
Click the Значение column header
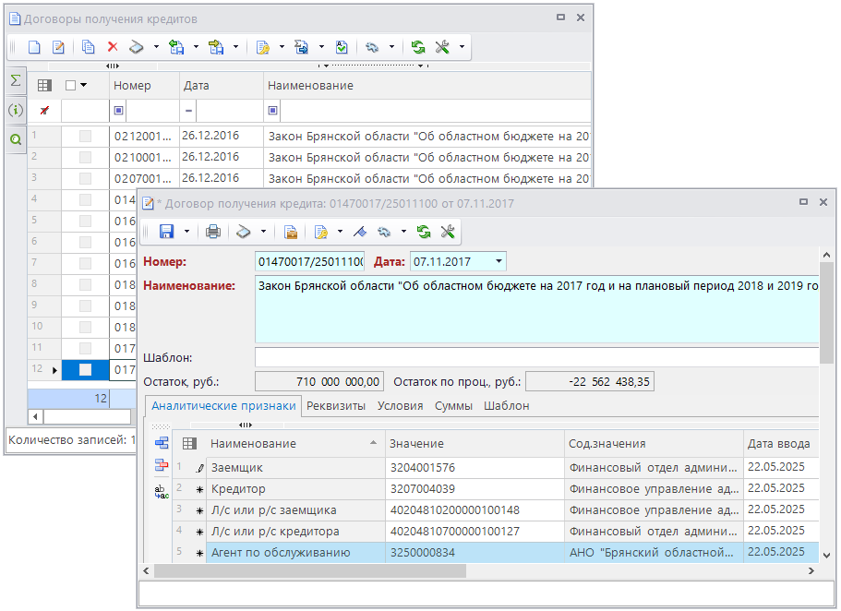(x=416, y=444)
